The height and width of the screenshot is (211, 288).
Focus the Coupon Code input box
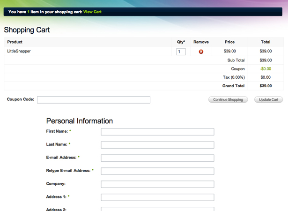[x=94, y=100]
